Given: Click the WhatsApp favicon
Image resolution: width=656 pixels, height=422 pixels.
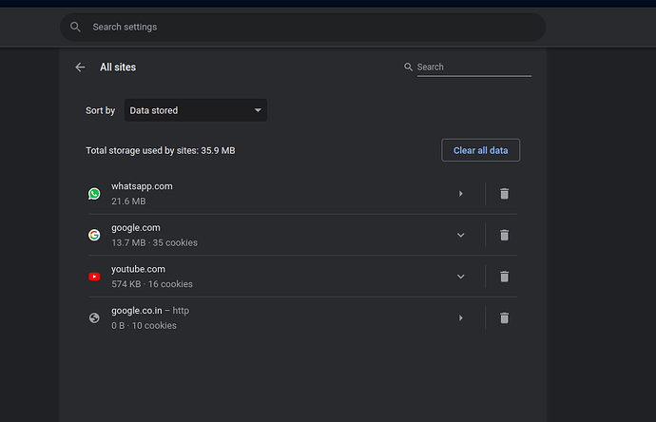Looking at the screenshot, I should tap(94, 194).
